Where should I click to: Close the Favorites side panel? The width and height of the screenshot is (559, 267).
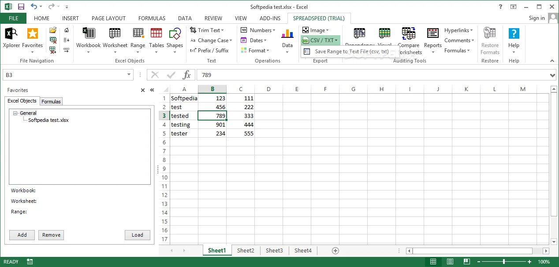click(143, 90)
